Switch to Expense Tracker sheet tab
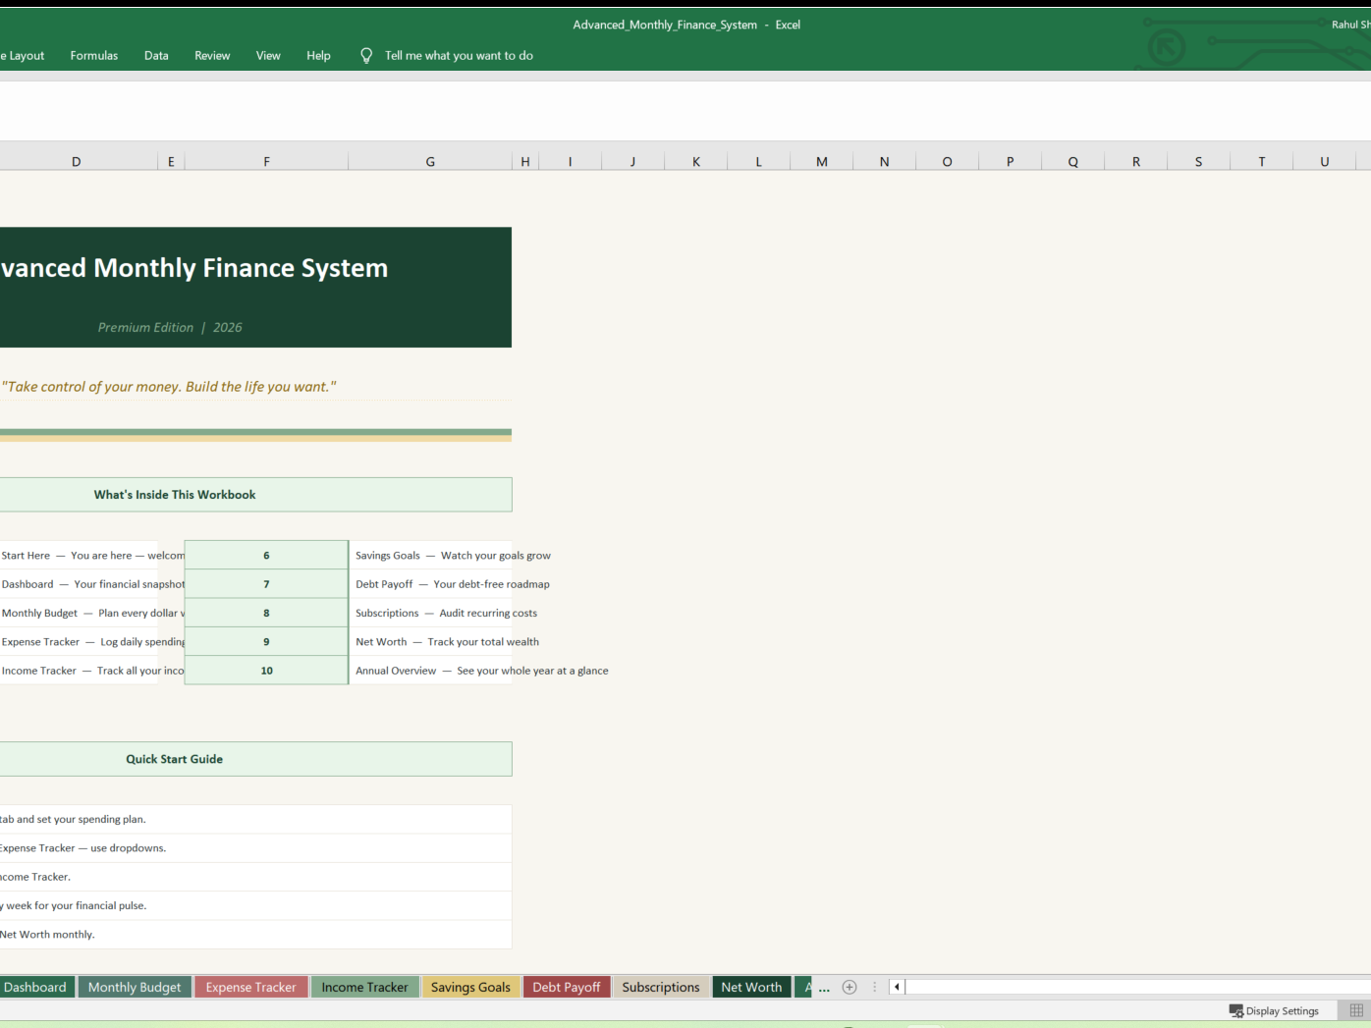This screenshot has height=1028, width=1371. tap(250, 987)
